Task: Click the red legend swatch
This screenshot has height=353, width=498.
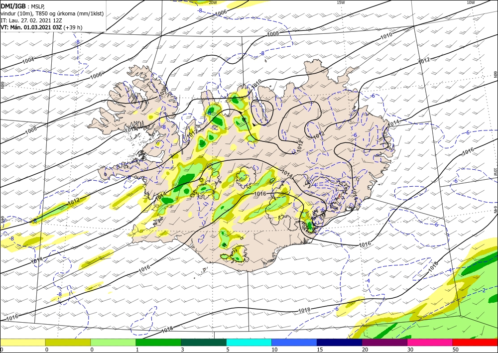Action: point(475,343)
